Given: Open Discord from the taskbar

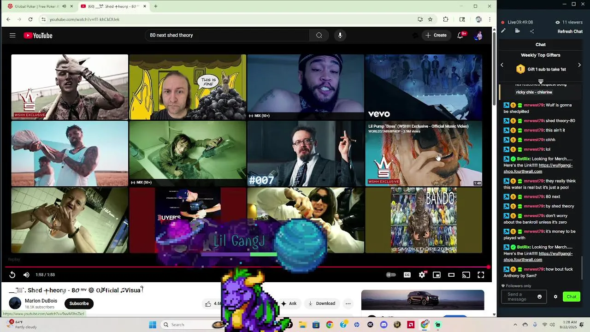Looking at the screenshot, I should click(383, 325).
